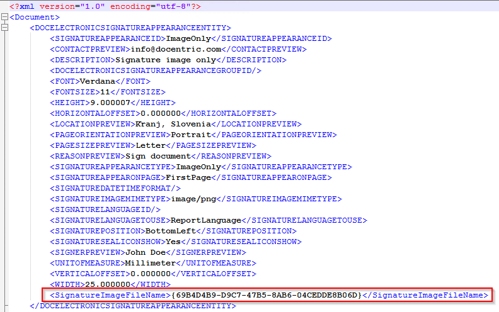499x312 pixels.
Task: Select HORIZONTALOFFSET value 0.000000
Action: pyautogui.click(x=161, y=113)
